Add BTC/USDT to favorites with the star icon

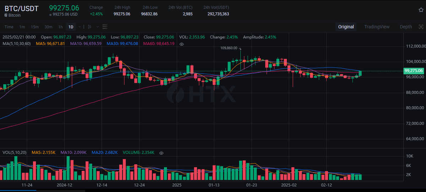[421, 10]
